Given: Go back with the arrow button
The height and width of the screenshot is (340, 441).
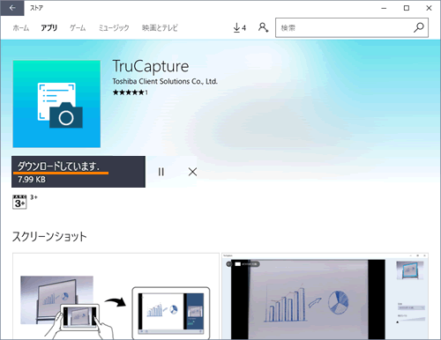Looking at the screenshot, I should (12, 8).
